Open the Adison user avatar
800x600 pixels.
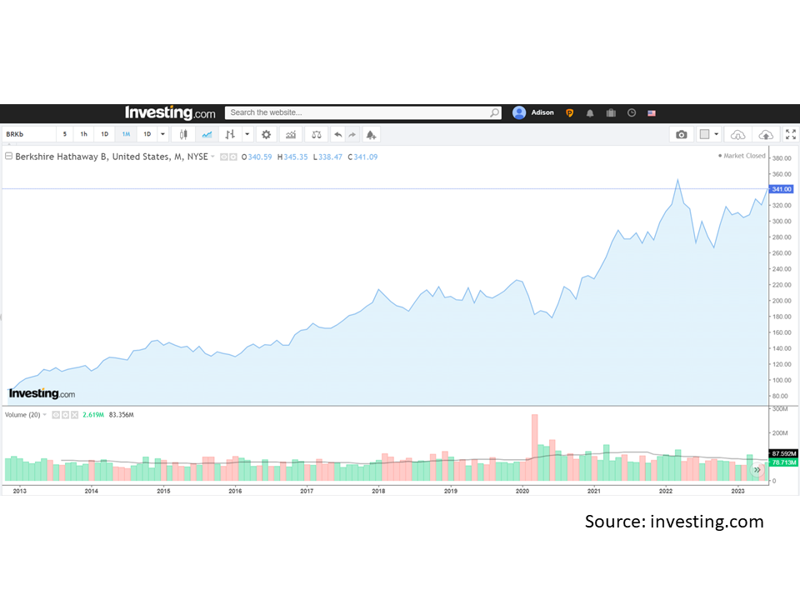click(519, 112)
